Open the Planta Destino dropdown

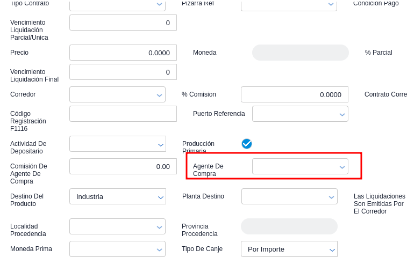pos(289,196)
